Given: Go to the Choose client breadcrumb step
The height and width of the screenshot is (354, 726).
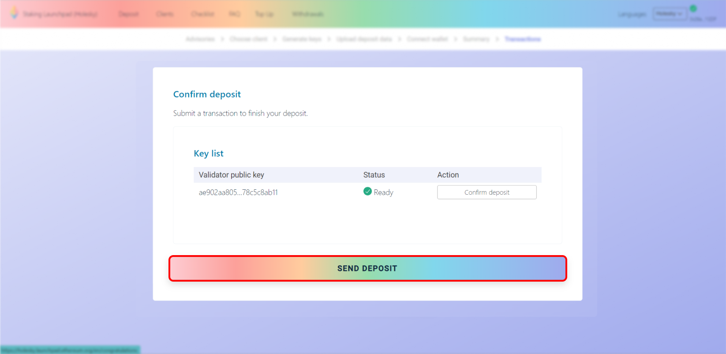Looking at the screenshot, I should coord(249,39).
